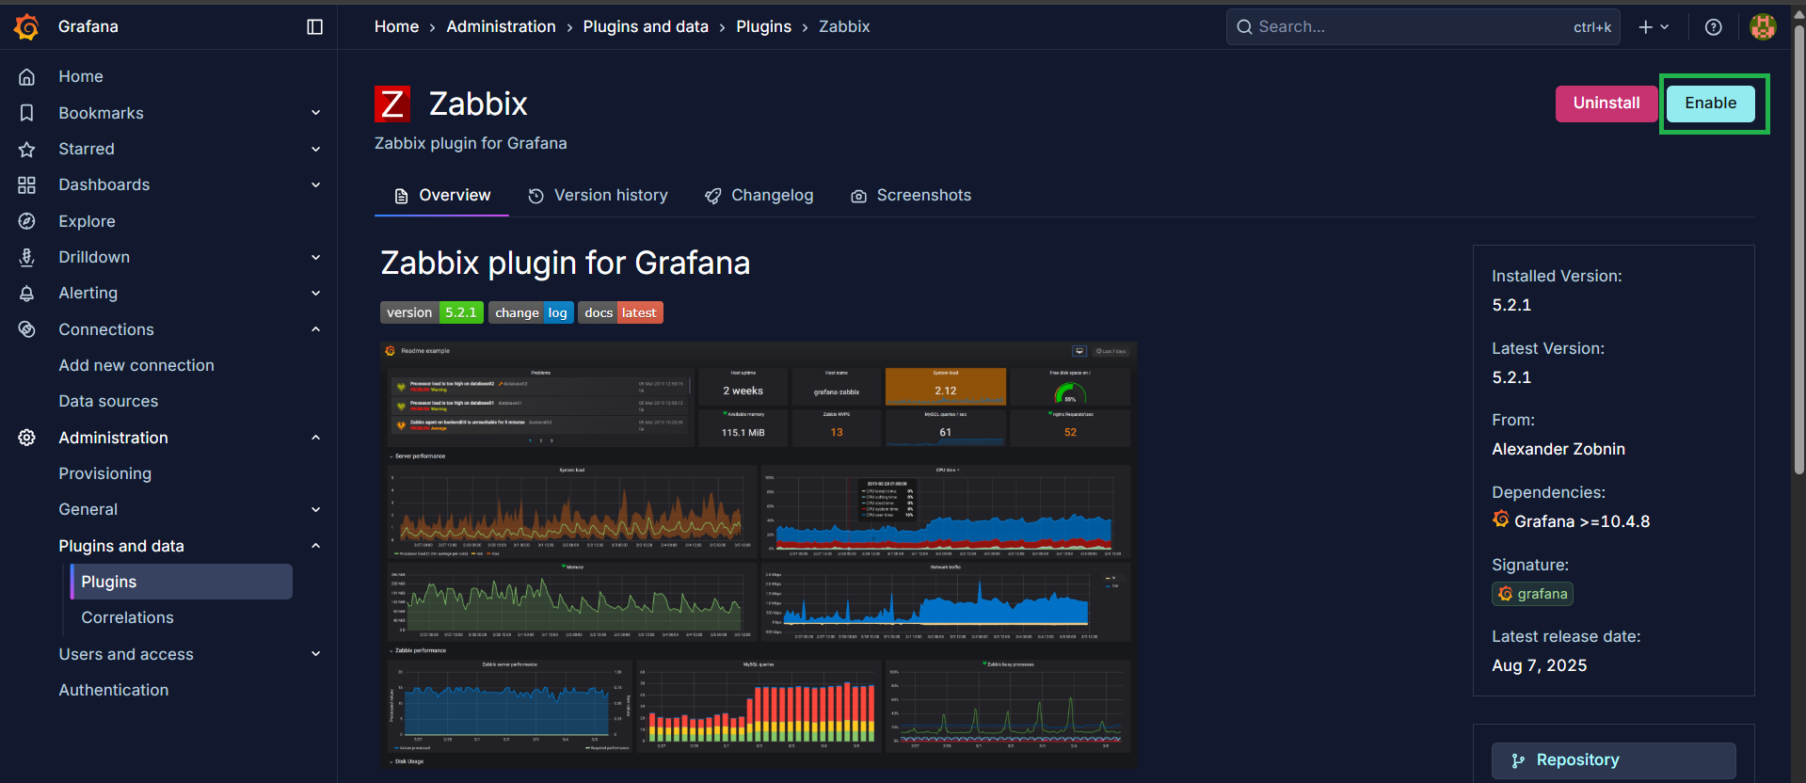The height and width of the screenshot is (783, 1806).
Task: Enable the Zabbix plugin
Action: click(1710, 104)
